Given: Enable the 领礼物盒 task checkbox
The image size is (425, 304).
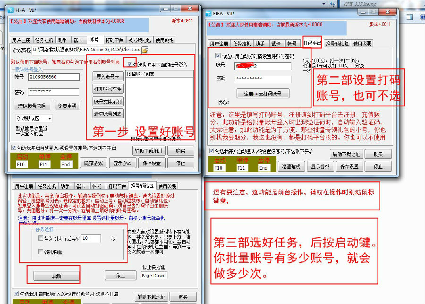Looking at the screenshot, I should (x=41, y=252).
